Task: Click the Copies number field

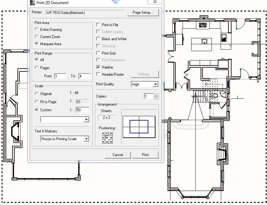Action: click(x=149, y=96)
